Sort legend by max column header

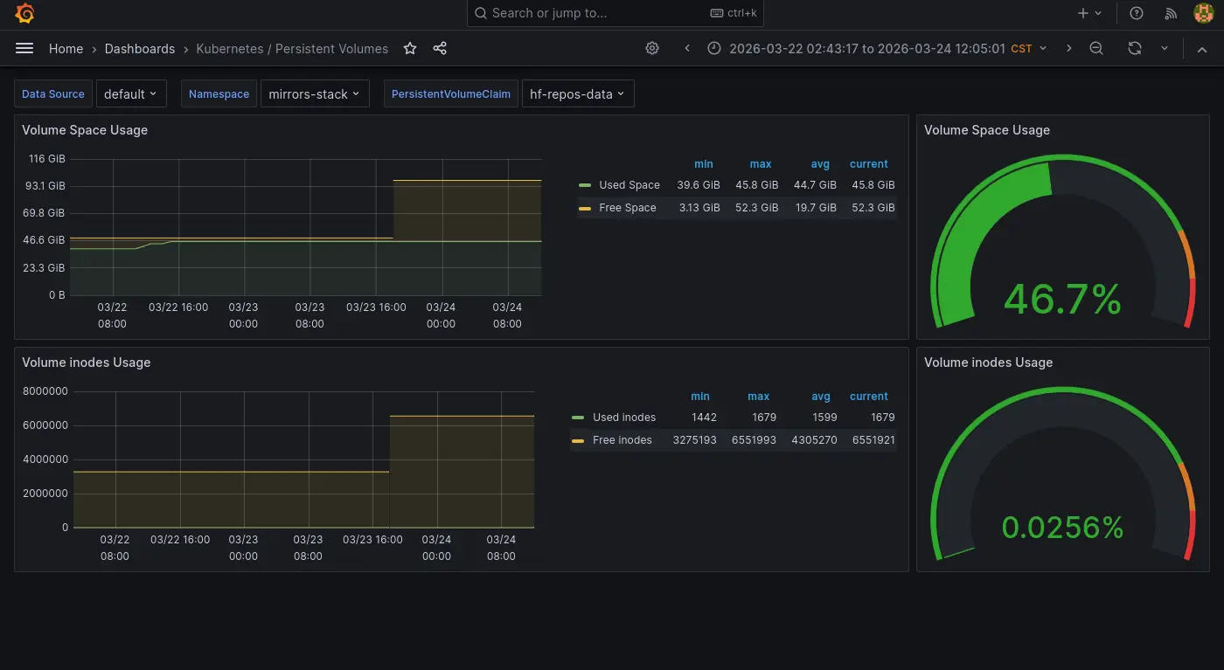coord(760,164)
